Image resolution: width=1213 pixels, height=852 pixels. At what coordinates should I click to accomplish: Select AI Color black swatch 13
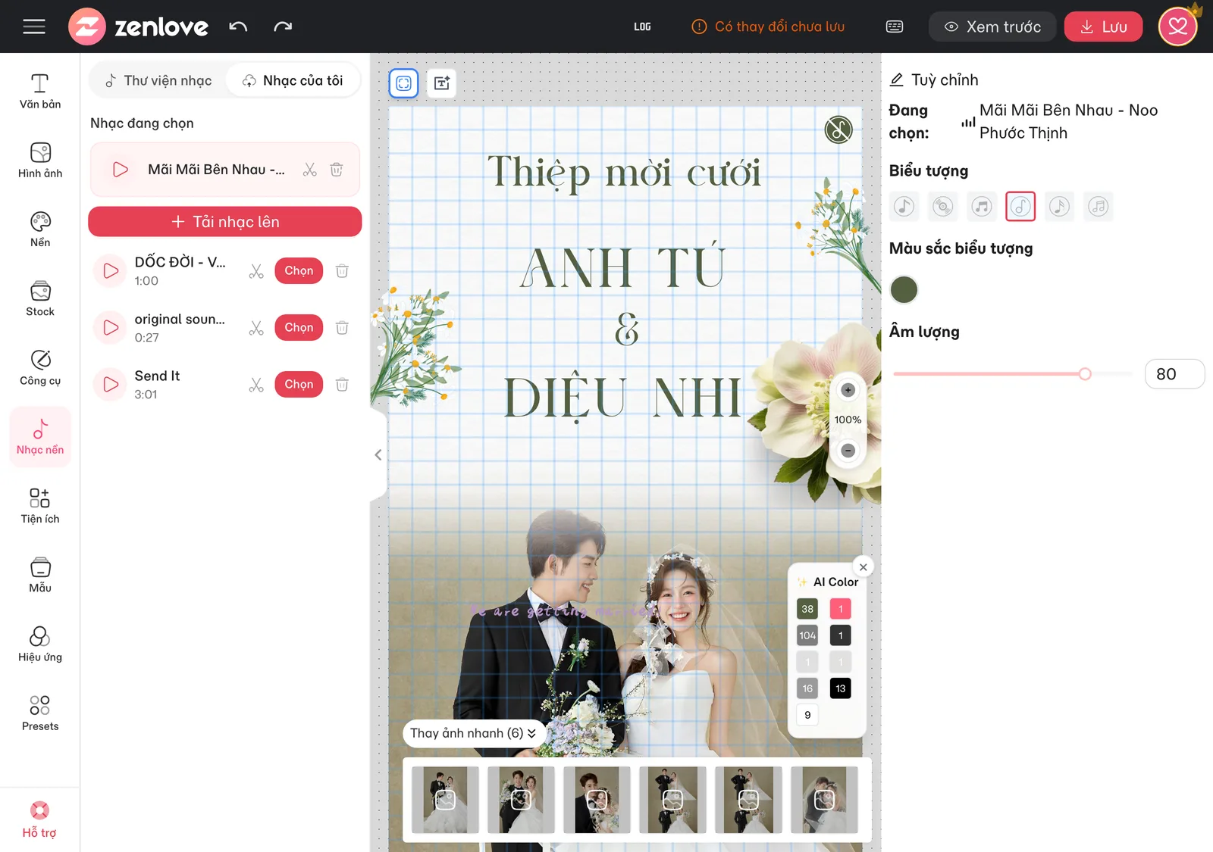click(840, 688)
